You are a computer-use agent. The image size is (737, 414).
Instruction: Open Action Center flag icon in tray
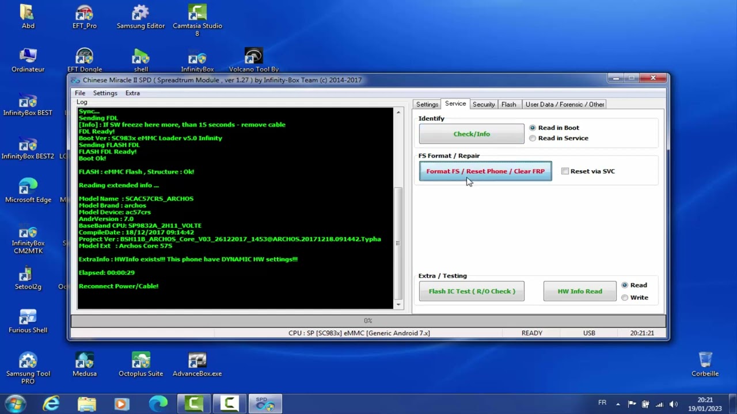tap(632, 404)
